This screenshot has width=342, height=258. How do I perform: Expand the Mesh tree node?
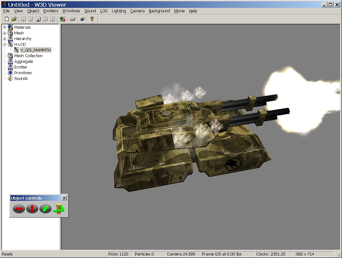4,33
